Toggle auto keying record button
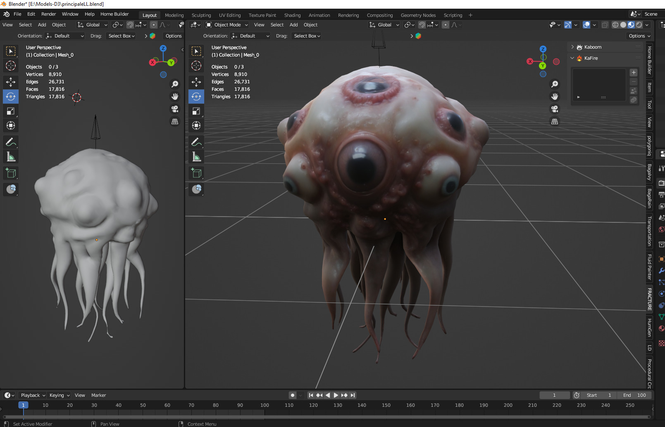This screenshot has width=665, height=427. 293,395
